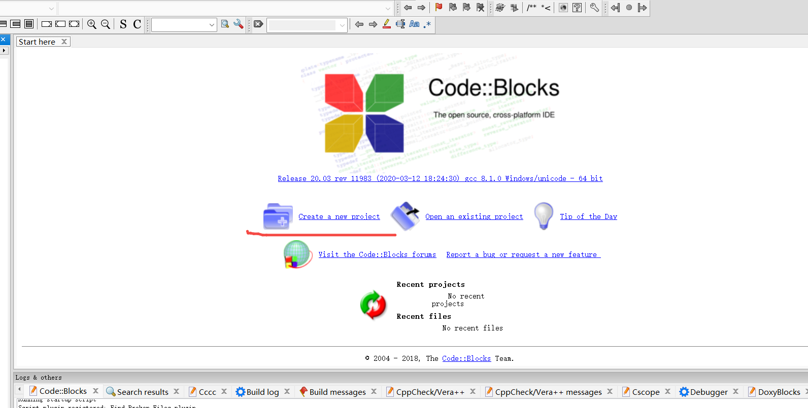
Task: Click the Create a new project link
Action: click(339, 216)
